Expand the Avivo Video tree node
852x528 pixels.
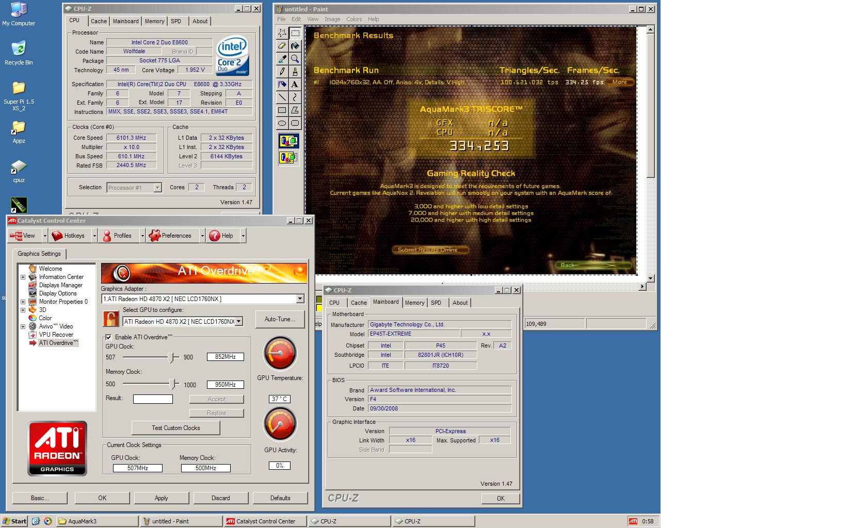click(x=23, y=326)
